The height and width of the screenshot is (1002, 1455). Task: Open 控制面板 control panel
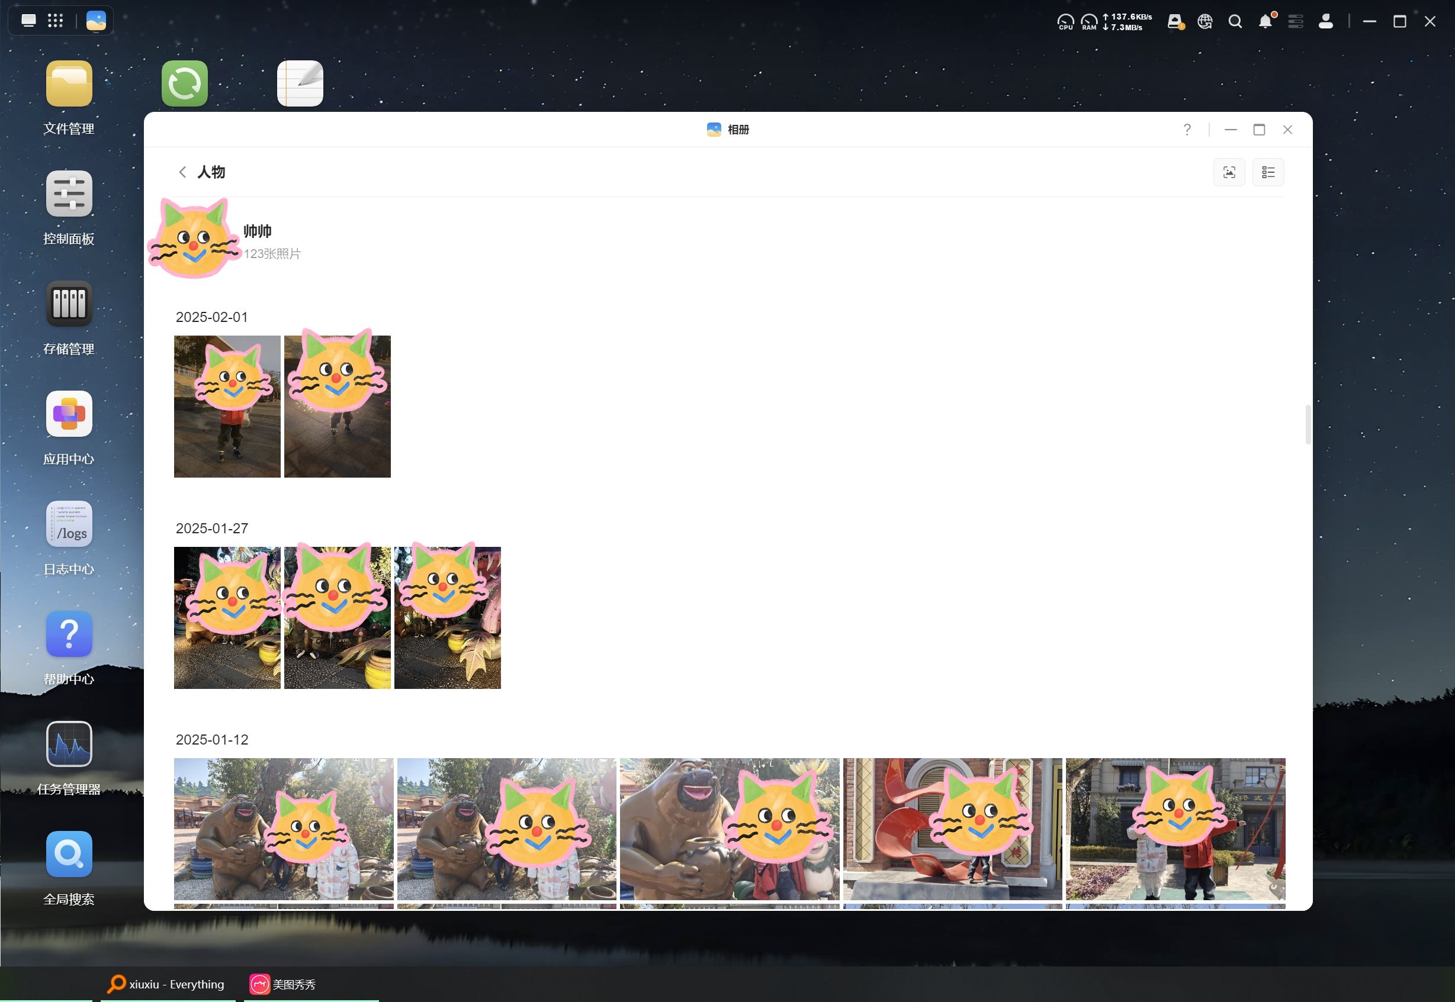(69, 194)
